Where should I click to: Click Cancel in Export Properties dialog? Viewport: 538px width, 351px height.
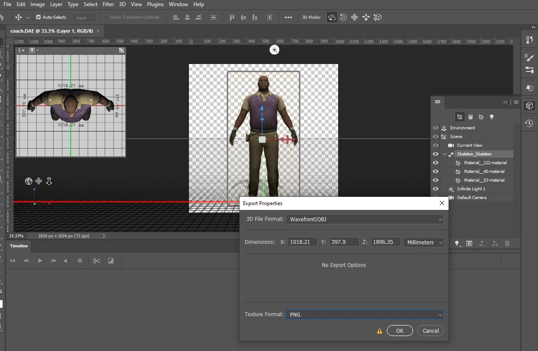[x=430, y=331]
